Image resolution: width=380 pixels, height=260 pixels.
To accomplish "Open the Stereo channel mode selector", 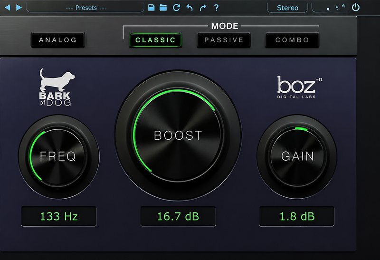I will tap(287, 8).
